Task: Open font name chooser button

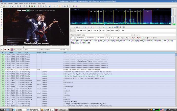Action: click(129, 38)
